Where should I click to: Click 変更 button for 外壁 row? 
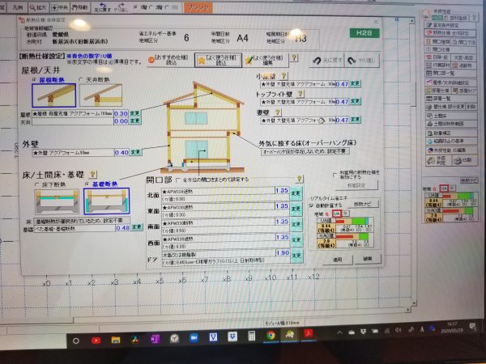click(x=135, y=152)
